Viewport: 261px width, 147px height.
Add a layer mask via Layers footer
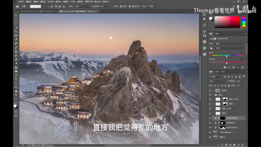226,145
